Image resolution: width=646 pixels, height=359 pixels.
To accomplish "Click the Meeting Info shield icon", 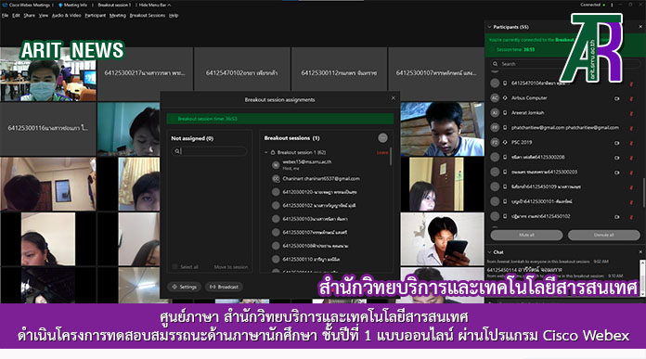I will pos(60,5).
